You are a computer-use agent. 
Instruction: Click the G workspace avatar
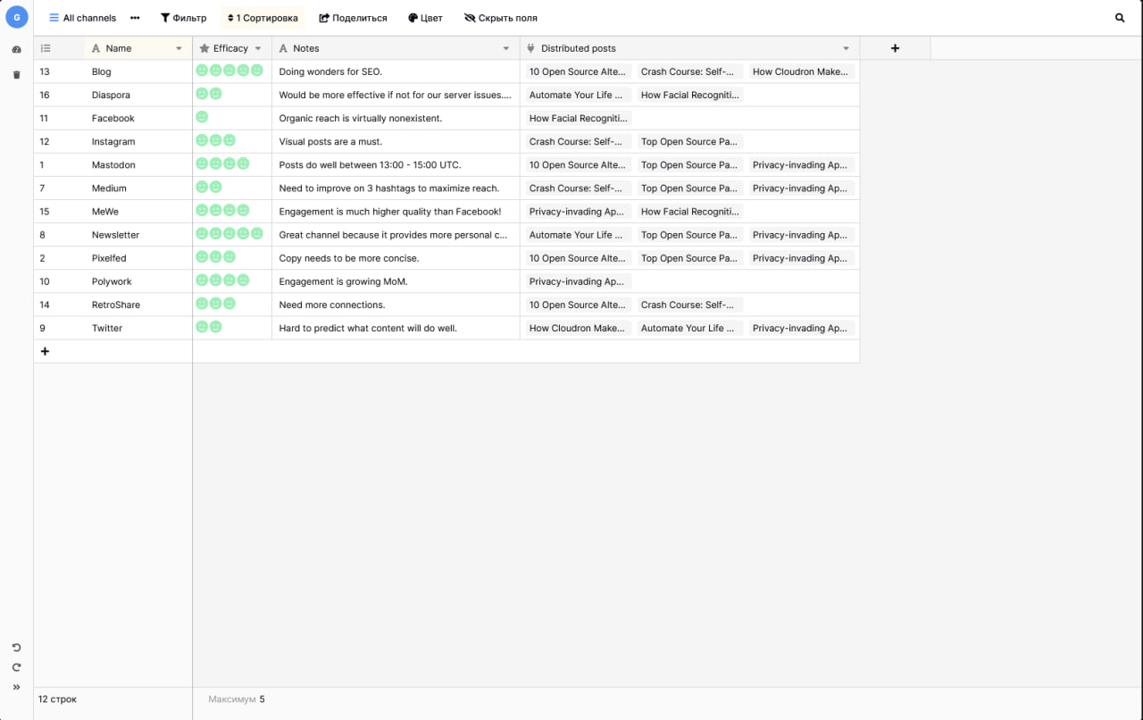click(x=16, y=17)
